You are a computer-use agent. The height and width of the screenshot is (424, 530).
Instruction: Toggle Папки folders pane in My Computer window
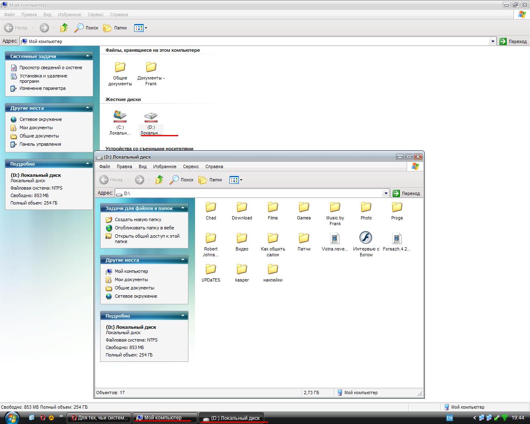click(115, 28)
